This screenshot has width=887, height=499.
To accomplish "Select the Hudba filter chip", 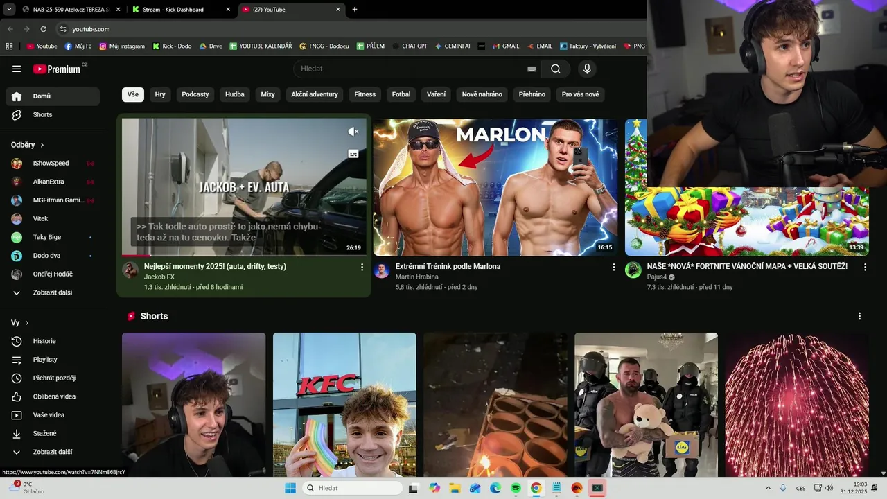I will point(235,94).
